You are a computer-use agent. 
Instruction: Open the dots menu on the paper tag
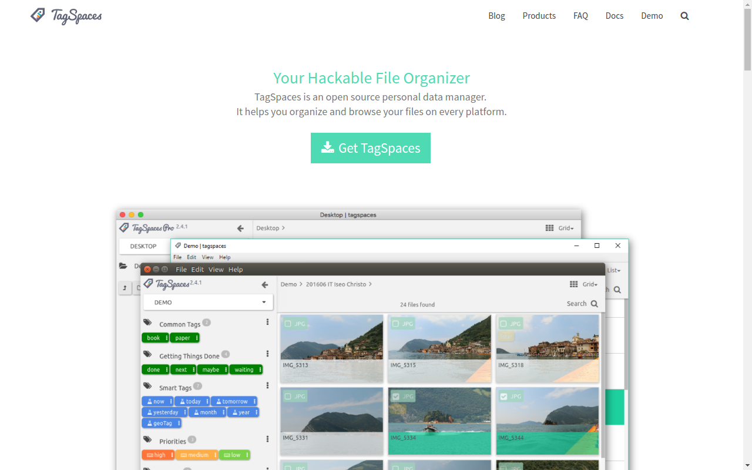197,338
